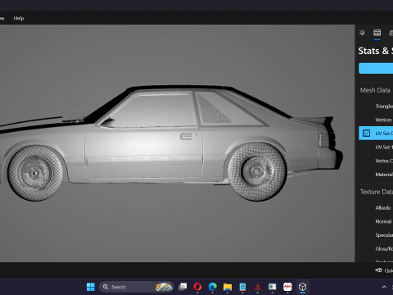The height and width of the screenshot is (295, 393).
Task: Open File Explorer from taskbar
Action: (228, 287)
